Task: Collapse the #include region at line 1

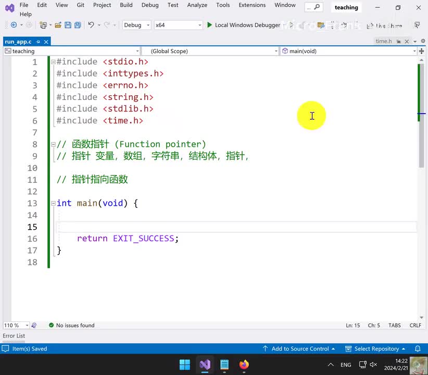Action: pos(54,62)
